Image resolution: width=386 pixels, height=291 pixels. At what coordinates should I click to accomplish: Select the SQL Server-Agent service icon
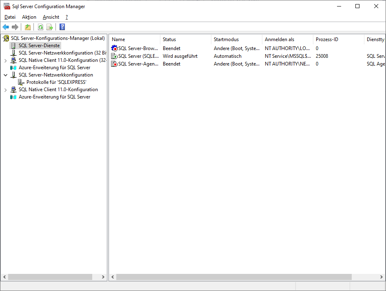click(x=114, y=64)
